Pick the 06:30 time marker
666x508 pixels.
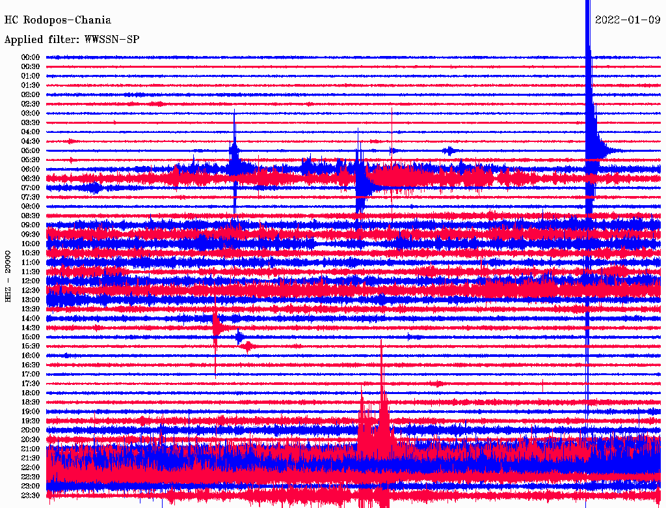tap(31, 178)
